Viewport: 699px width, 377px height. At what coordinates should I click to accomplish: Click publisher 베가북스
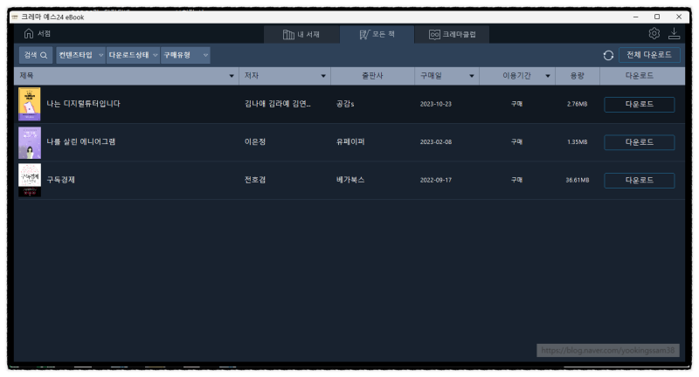[350, 180]
